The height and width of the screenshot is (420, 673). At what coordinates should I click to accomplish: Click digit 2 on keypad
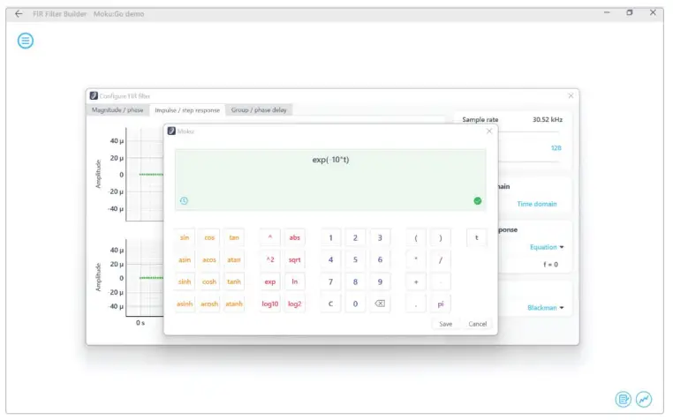355,237
